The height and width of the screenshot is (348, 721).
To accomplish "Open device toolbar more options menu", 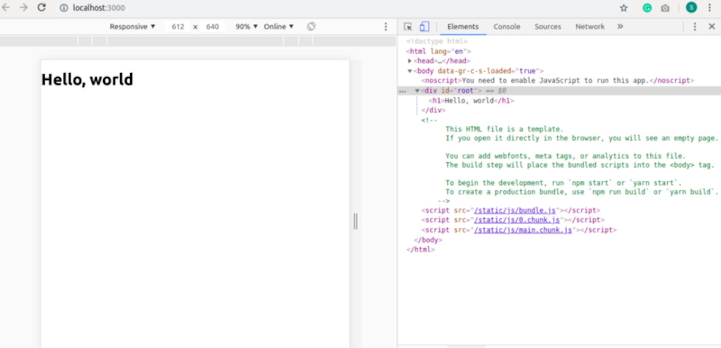I will click(386, 27).
